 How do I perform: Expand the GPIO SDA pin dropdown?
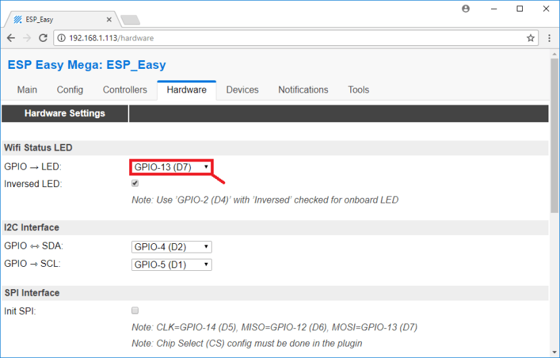click(x=171, y=247)
